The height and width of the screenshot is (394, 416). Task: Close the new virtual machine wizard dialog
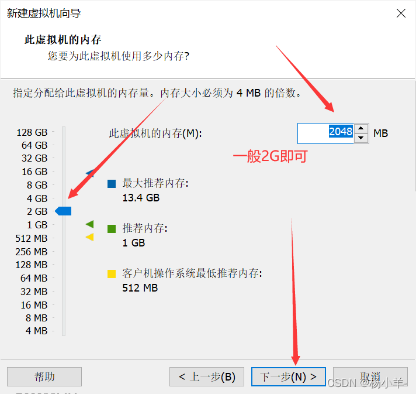pos(401,13)
